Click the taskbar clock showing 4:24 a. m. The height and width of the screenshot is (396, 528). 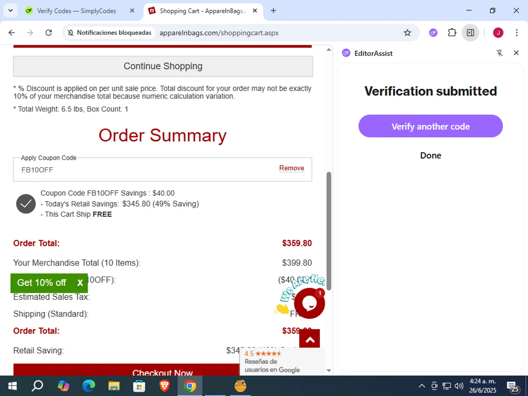483,386
